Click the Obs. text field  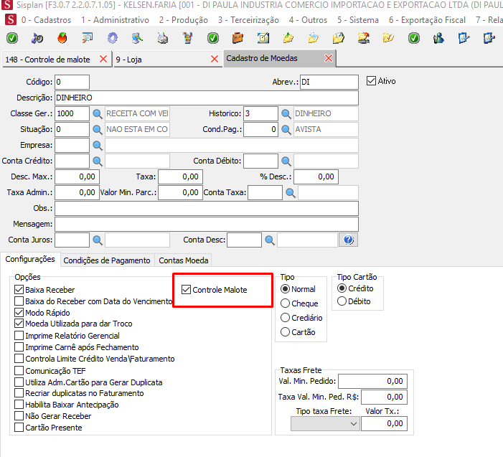[x=207, y=209]
